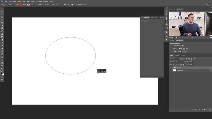
Task: Select the Ellipse shape tool
Action: [2, 60]
